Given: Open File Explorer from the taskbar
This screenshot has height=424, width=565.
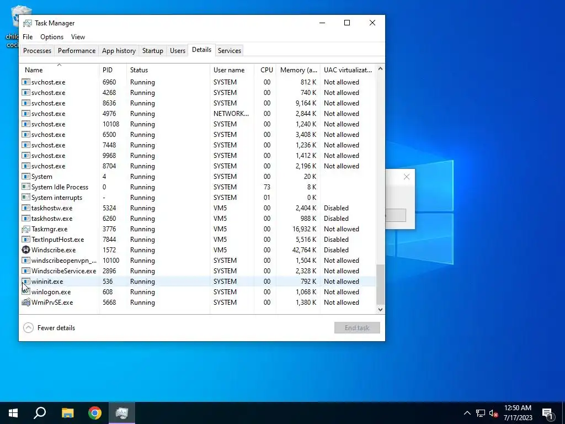Looking at the screenshot, I should click(67, 413).
